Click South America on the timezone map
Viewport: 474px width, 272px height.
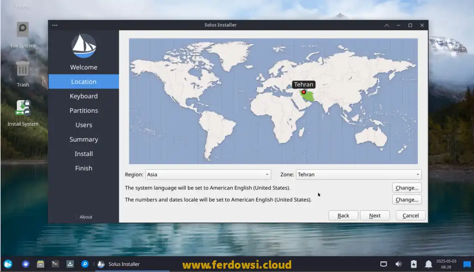point(216,130)
